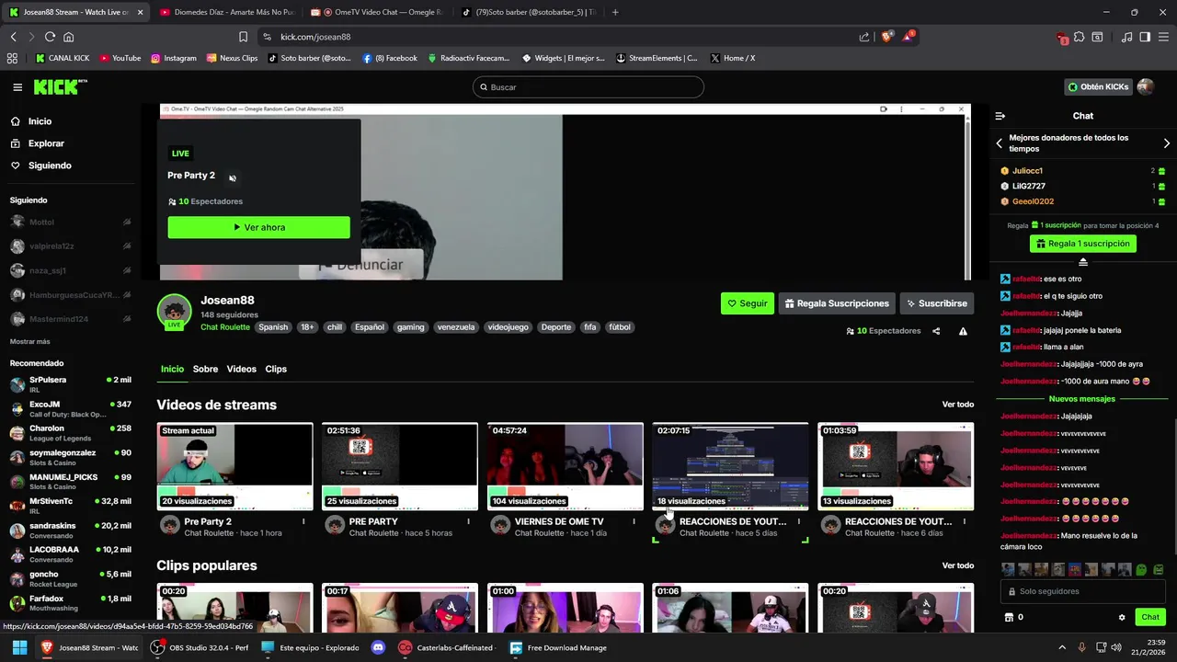This screenshot has width=1177, height=662.
Task: Click the browser reload button
Action: click(x=50, y=37)
